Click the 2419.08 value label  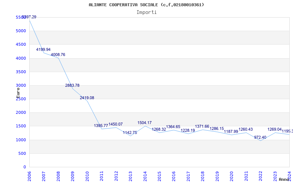click(x=87, y=98)
